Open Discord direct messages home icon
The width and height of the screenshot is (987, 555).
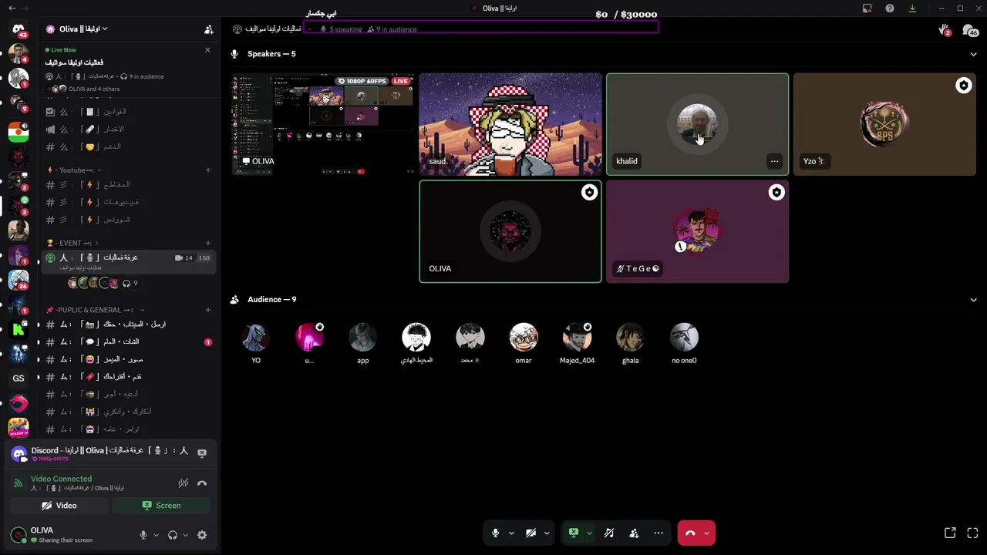click(x=19, y=29)
